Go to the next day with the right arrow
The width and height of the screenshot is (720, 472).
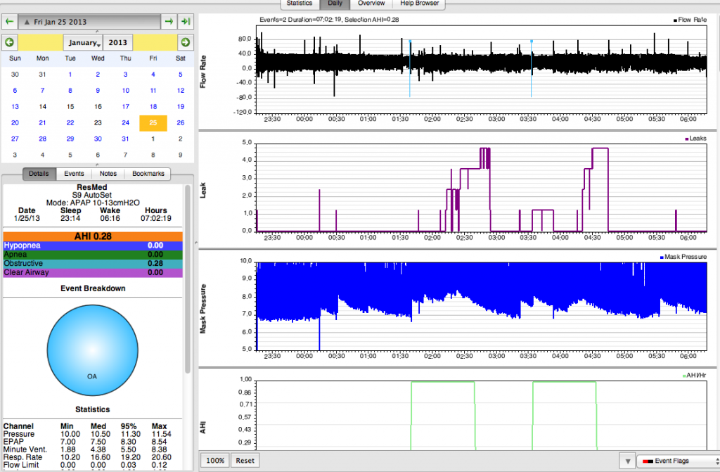pyautogui.click(x=169, y=22)
